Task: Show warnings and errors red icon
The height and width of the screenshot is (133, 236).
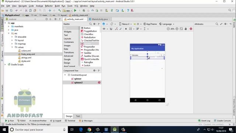Action: (x=191, y=29)
